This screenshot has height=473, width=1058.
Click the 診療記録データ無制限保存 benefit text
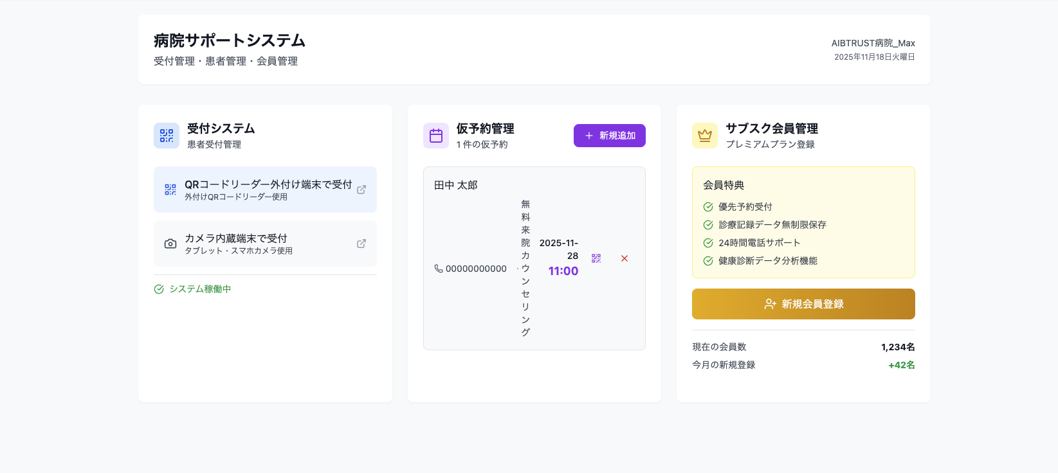[772, 225]
